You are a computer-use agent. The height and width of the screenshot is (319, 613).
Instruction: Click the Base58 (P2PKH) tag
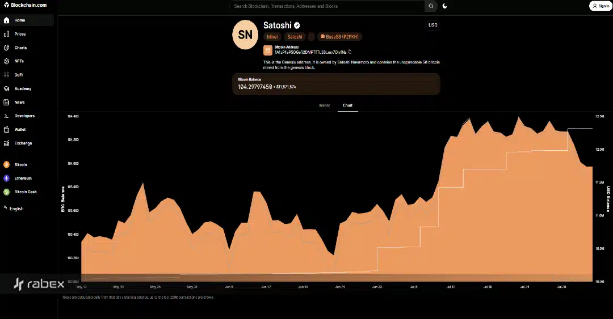340,37
